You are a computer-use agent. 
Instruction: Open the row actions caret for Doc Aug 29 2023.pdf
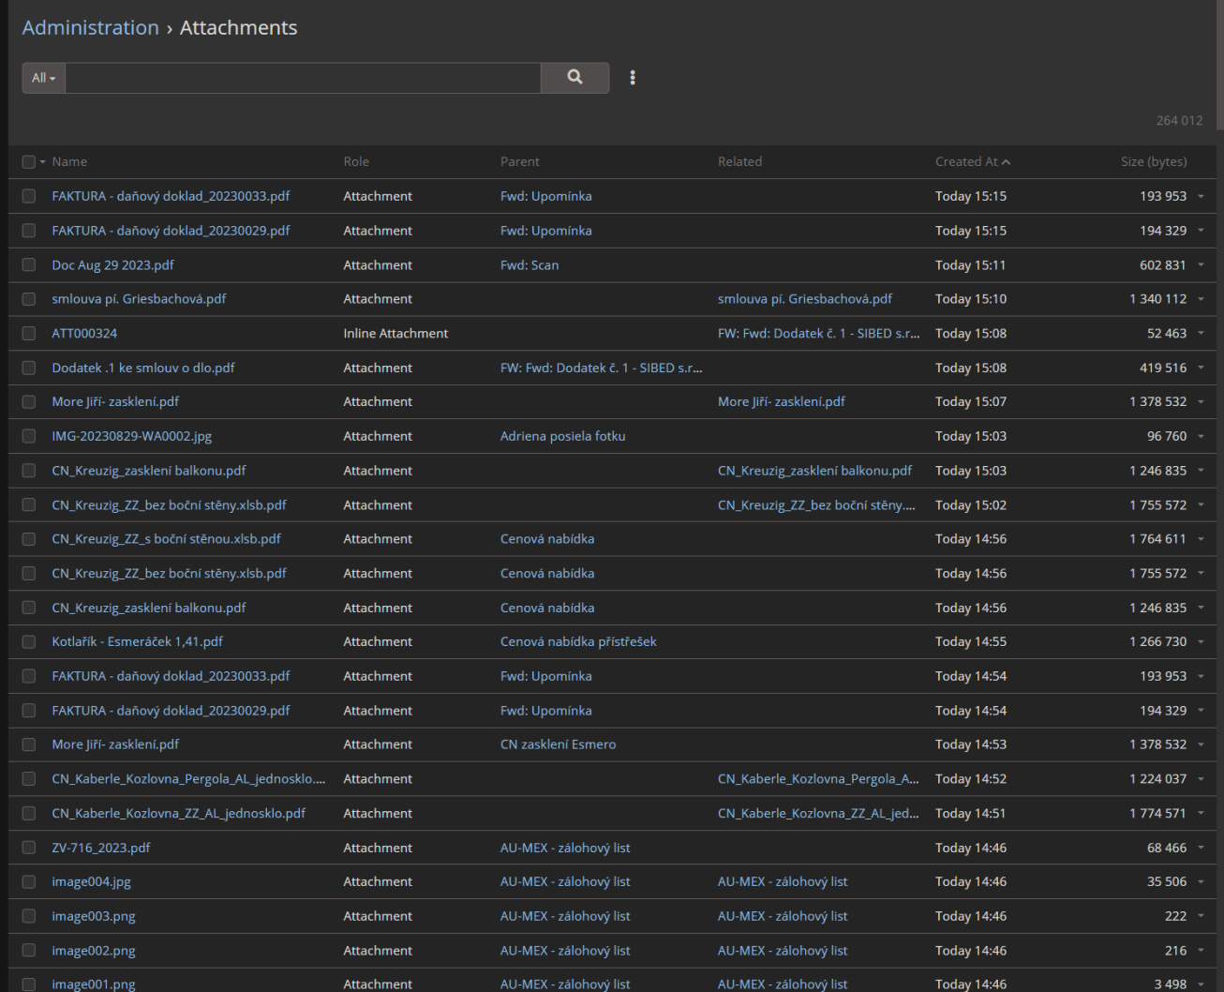coord(1201,265)
